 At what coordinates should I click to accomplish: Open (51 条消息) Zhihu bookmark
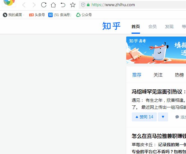coord(60,15)
